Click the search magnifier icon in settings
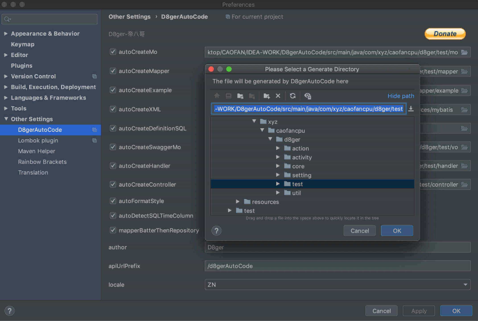Screen dimensions: 478x321 (8, 19)
